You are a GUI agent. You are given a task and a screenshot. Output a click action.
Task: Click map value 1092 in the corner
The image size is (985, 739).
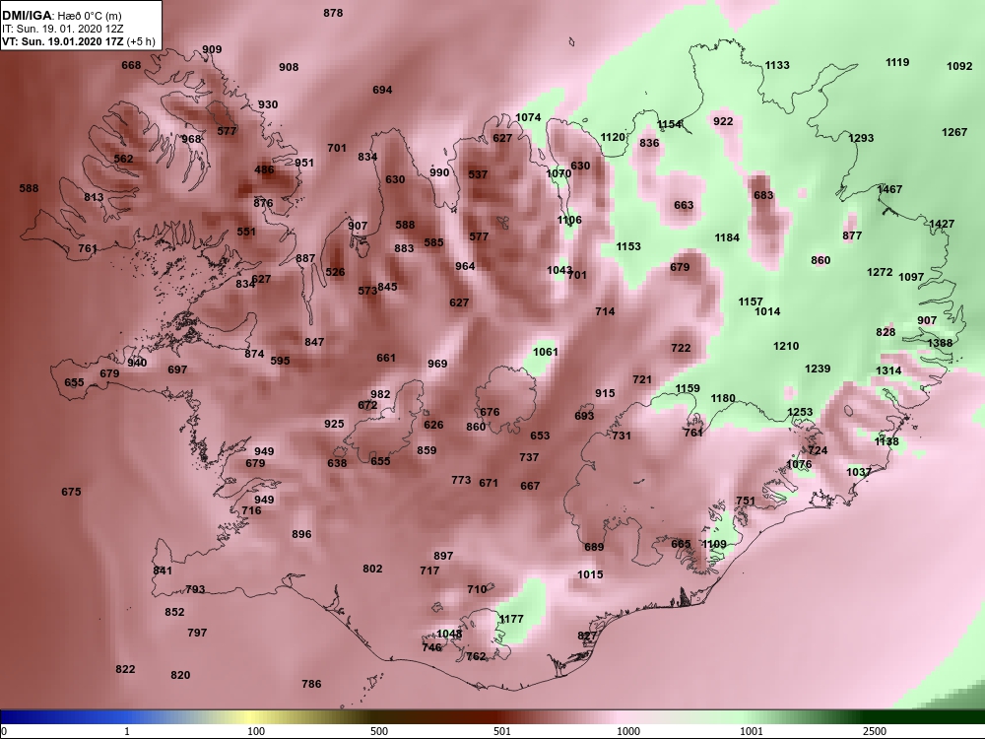[959, 66]
